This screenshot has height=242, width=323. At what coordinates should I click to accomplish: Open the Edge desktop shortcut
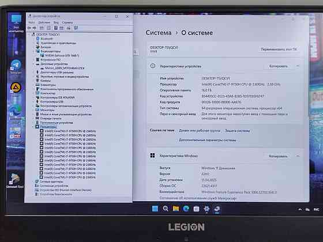coord(16,112)
